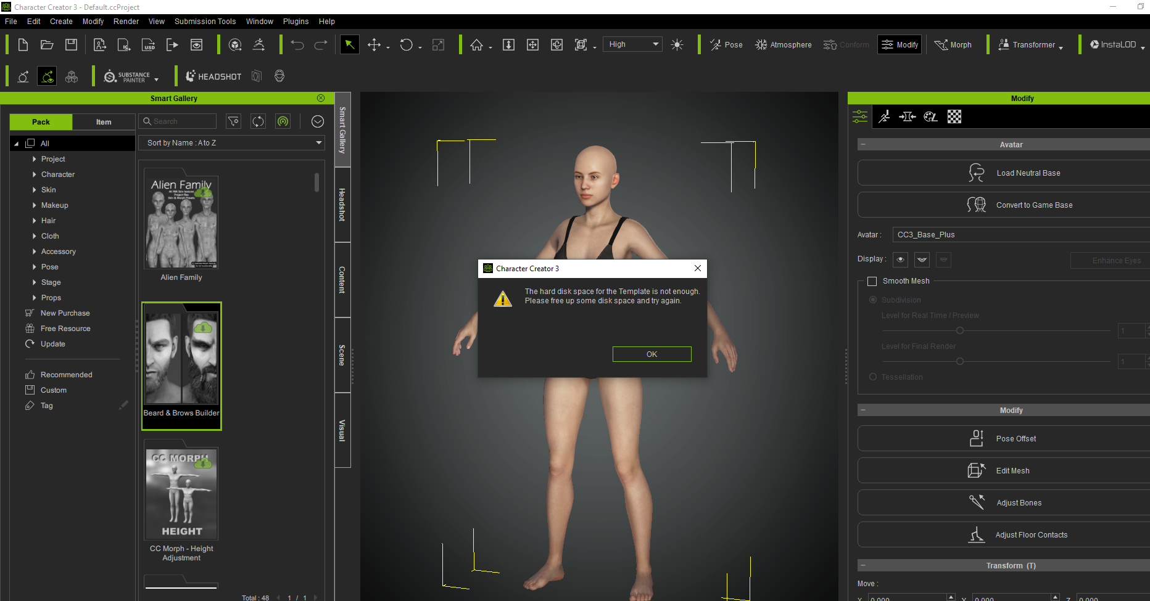Select the Subdivision radio button
The height and width of the screenshot is (601, 1150).
pyautogui.click(x=873, y=300)
